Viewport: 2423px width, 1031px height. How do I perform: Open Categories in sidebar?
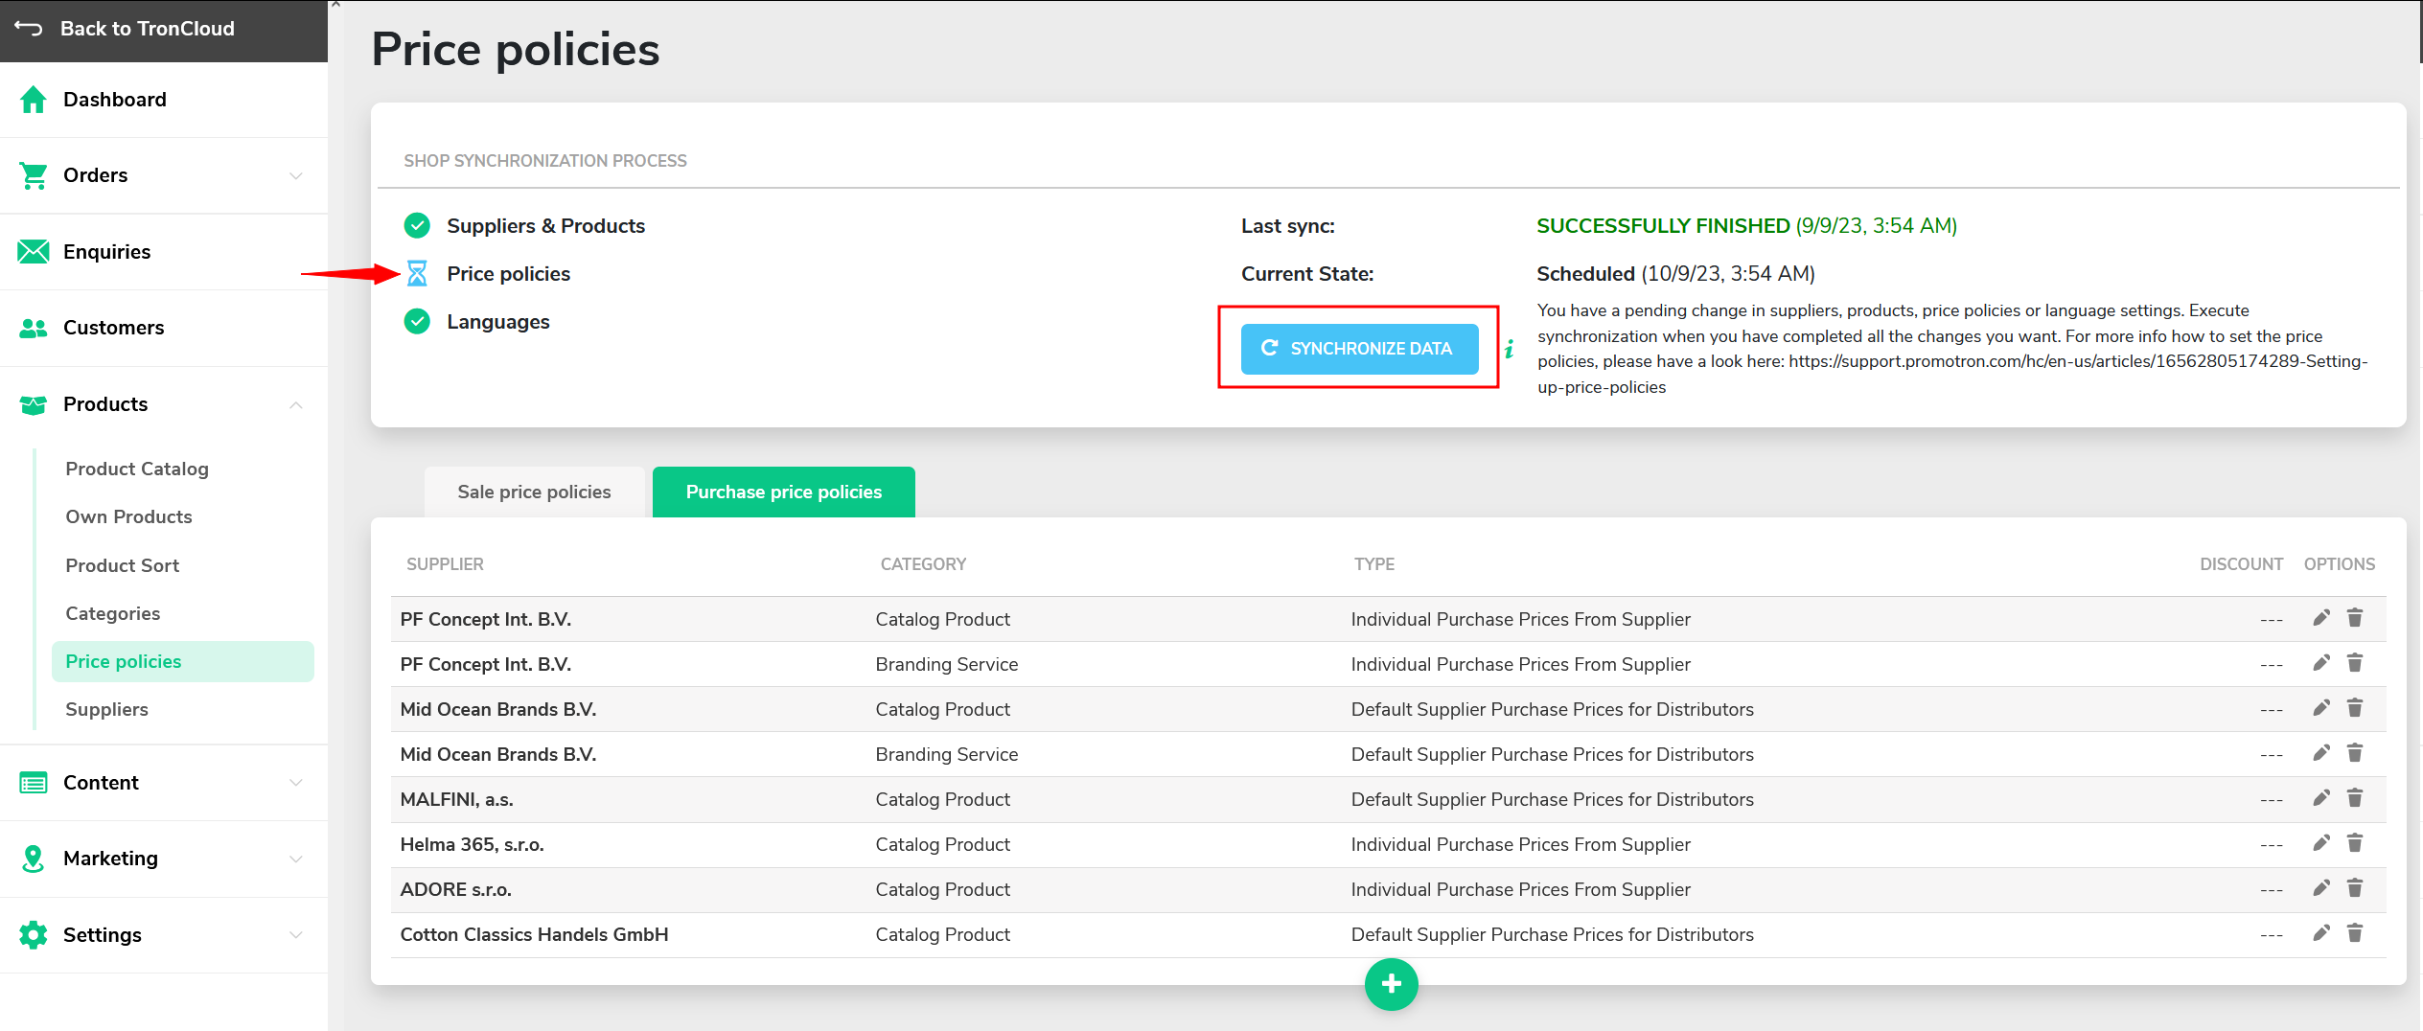click(x=112, y=613)
